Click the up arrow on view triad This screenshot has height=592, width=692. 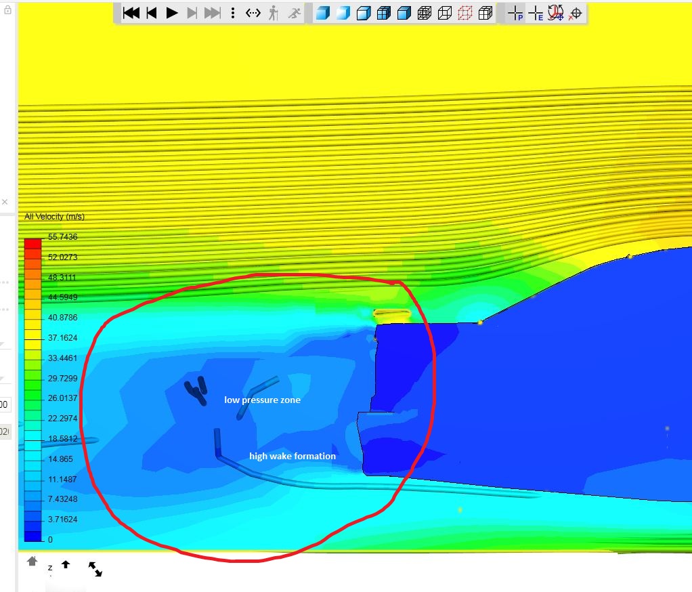coord(66,564)
